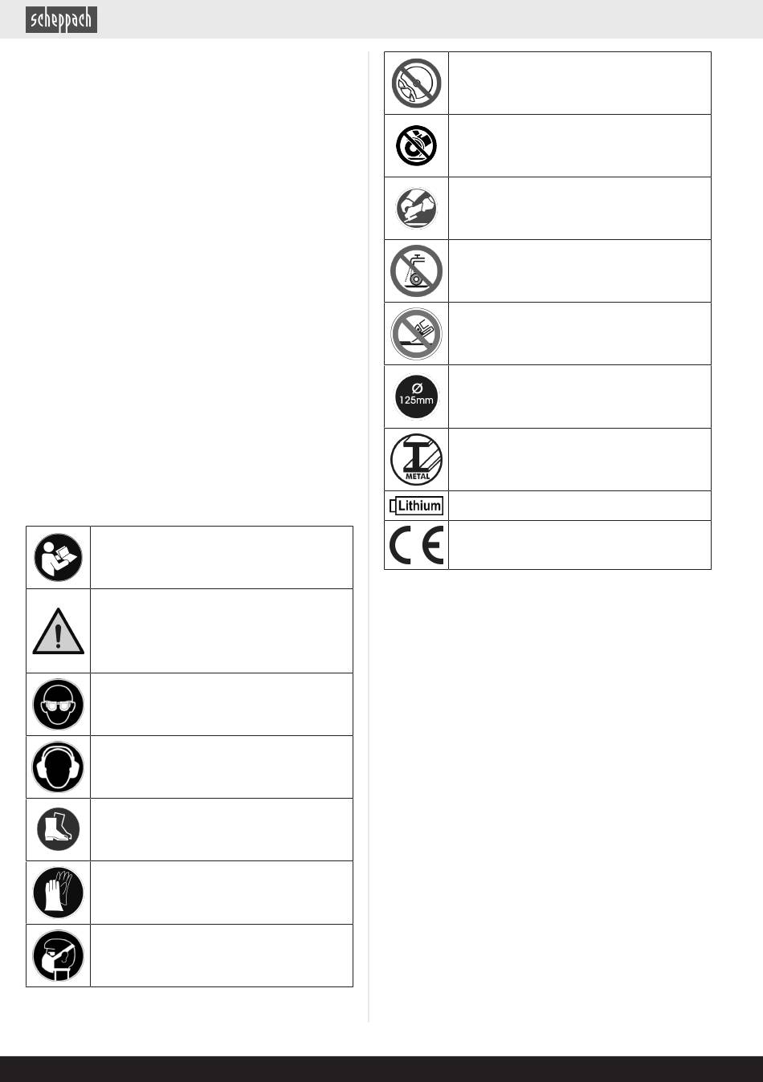
Task: Click the Scheppach logo in header
Action: [61, 19]
